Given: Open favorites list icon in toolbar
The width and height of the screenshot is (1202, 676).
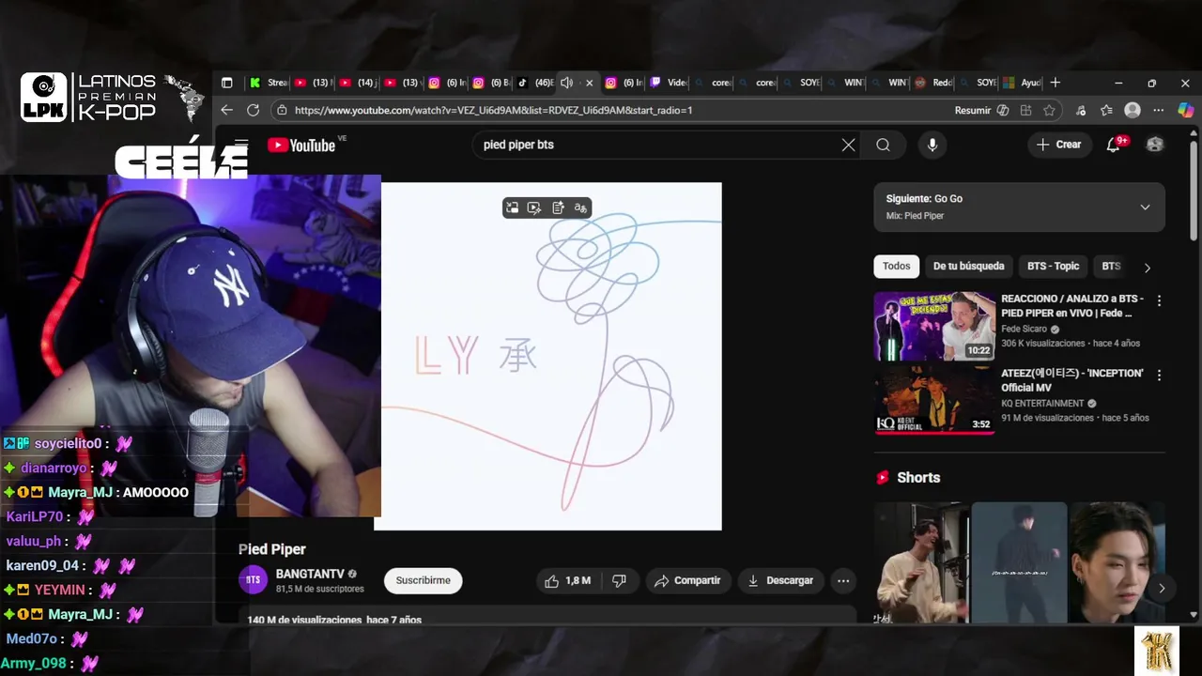Looking at the screenshot, I should pos(1106,110).
